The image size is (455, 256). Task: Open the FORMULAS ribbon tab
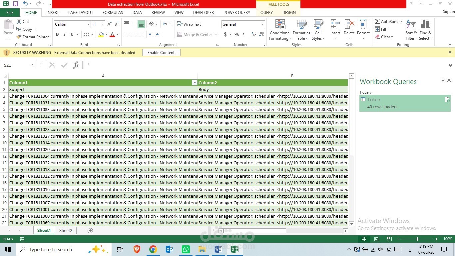coord(113,12)
